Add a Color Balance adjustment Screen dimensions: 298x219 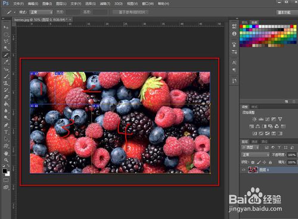(x=257, y=126)
